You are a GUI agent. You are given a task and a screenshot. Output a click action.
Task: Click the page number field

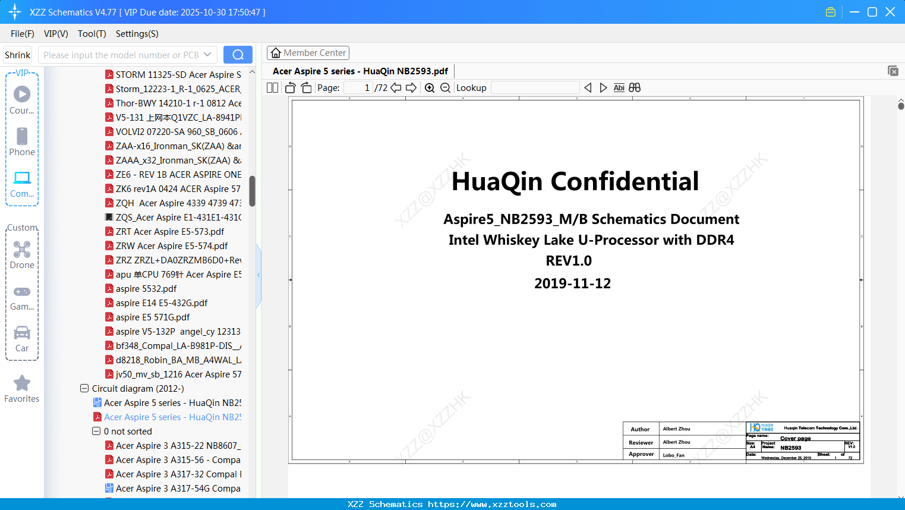(x=358, y=88)
